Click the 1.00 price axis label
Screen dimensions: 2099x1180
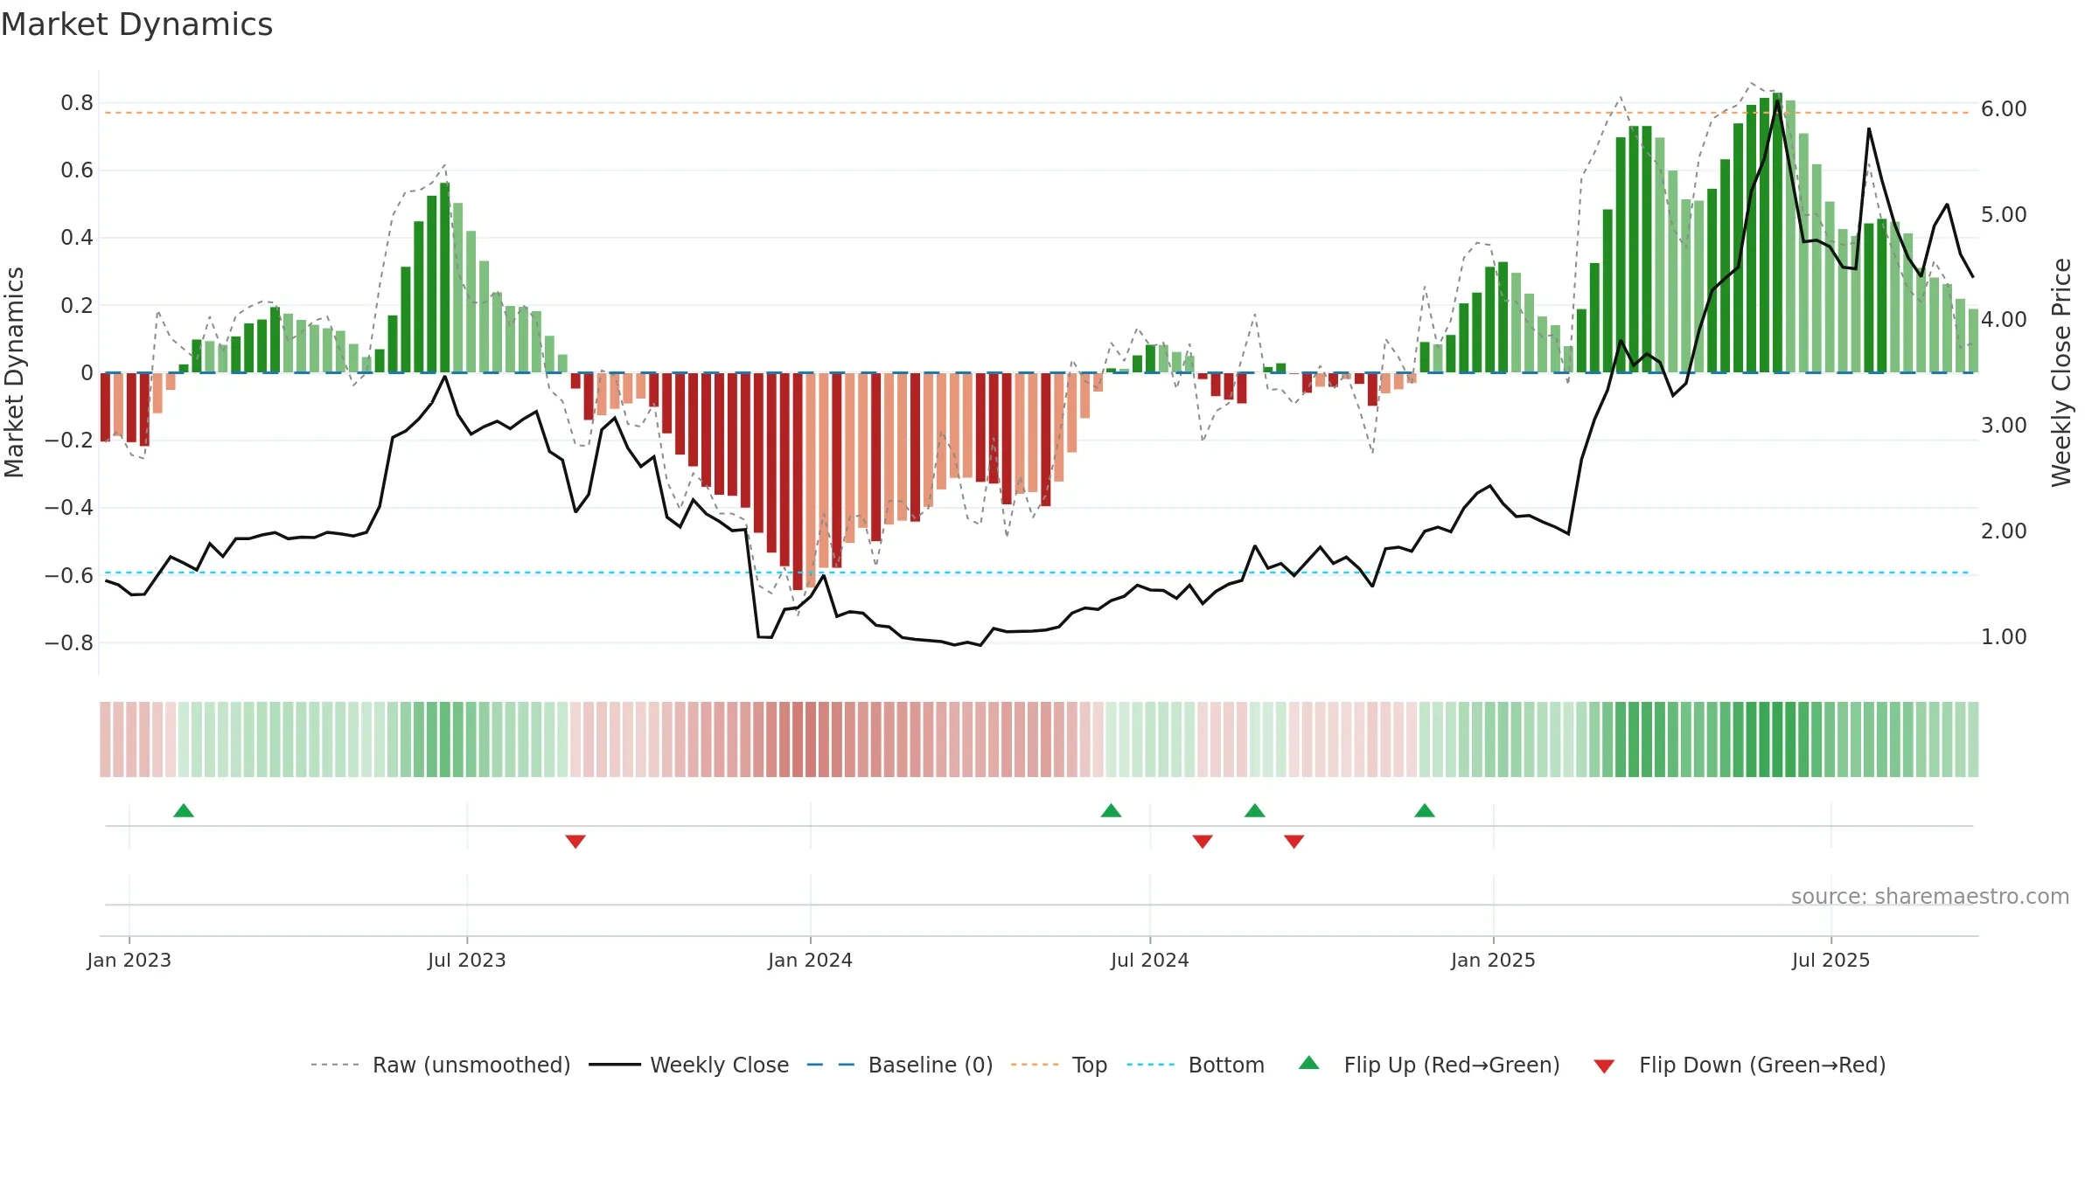coord(2004,637)
